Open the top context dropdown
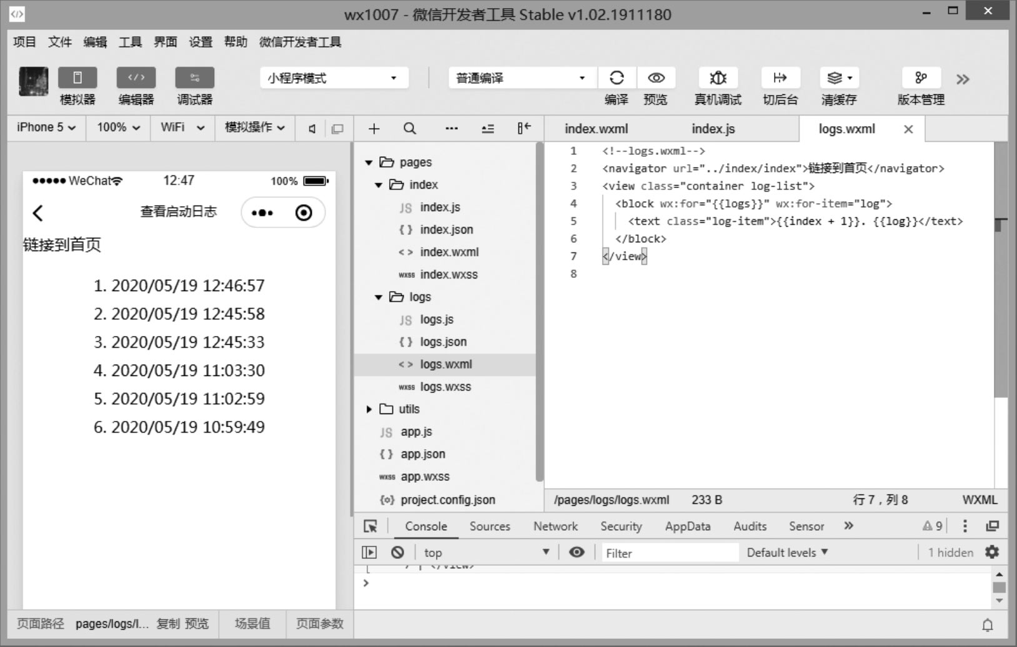1017x647 pixels. [486, 553]
